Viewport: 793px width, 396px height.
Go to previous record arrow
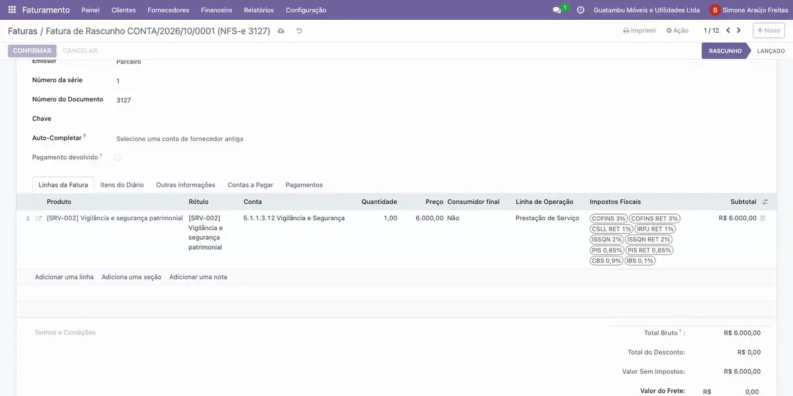tap(728, 30)
